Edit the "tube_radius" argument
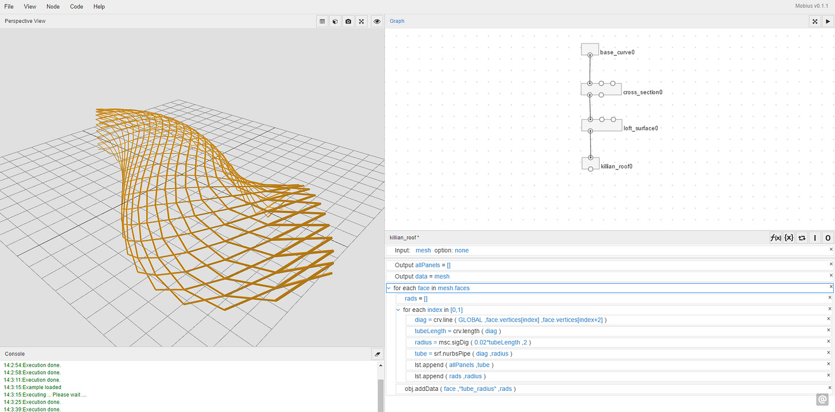Viewport: 835px width, 412px height. (477, 389)
